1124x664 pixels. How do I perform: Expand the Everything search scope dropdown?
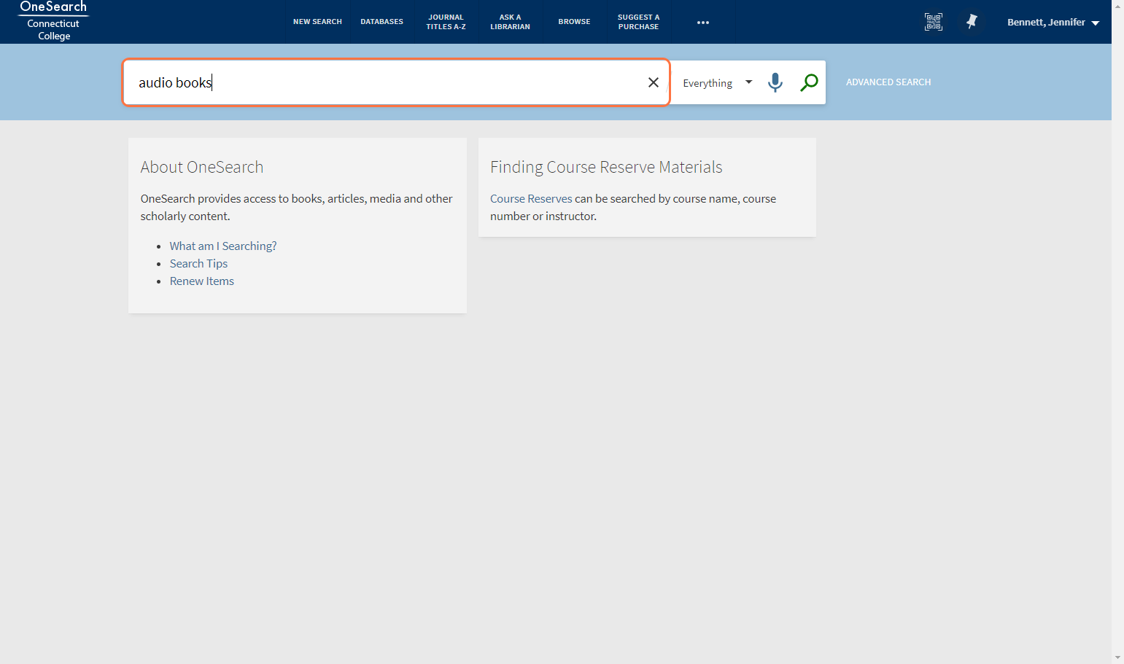coord(717,83)
